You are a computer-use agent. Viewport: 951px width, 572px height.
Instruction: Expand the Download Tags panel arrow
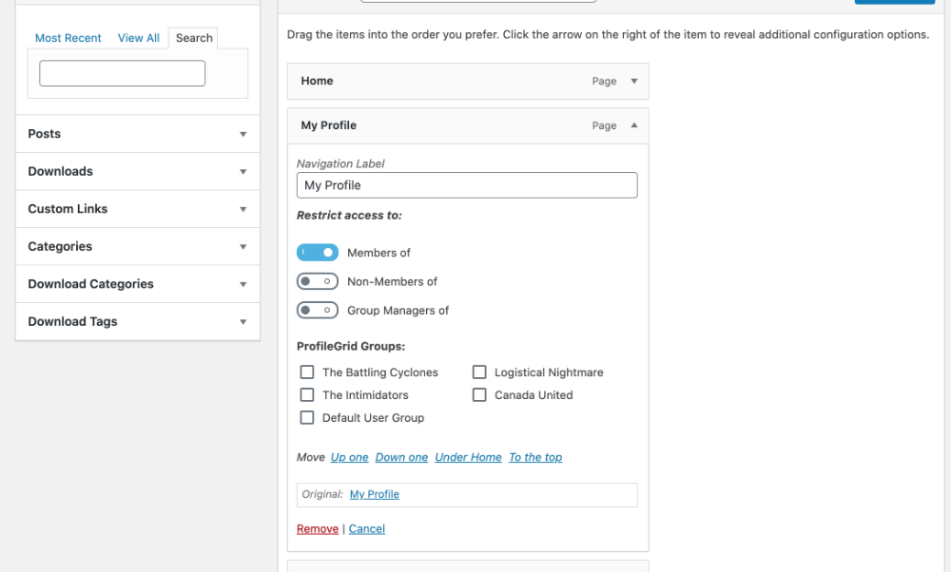coord(243,322)
